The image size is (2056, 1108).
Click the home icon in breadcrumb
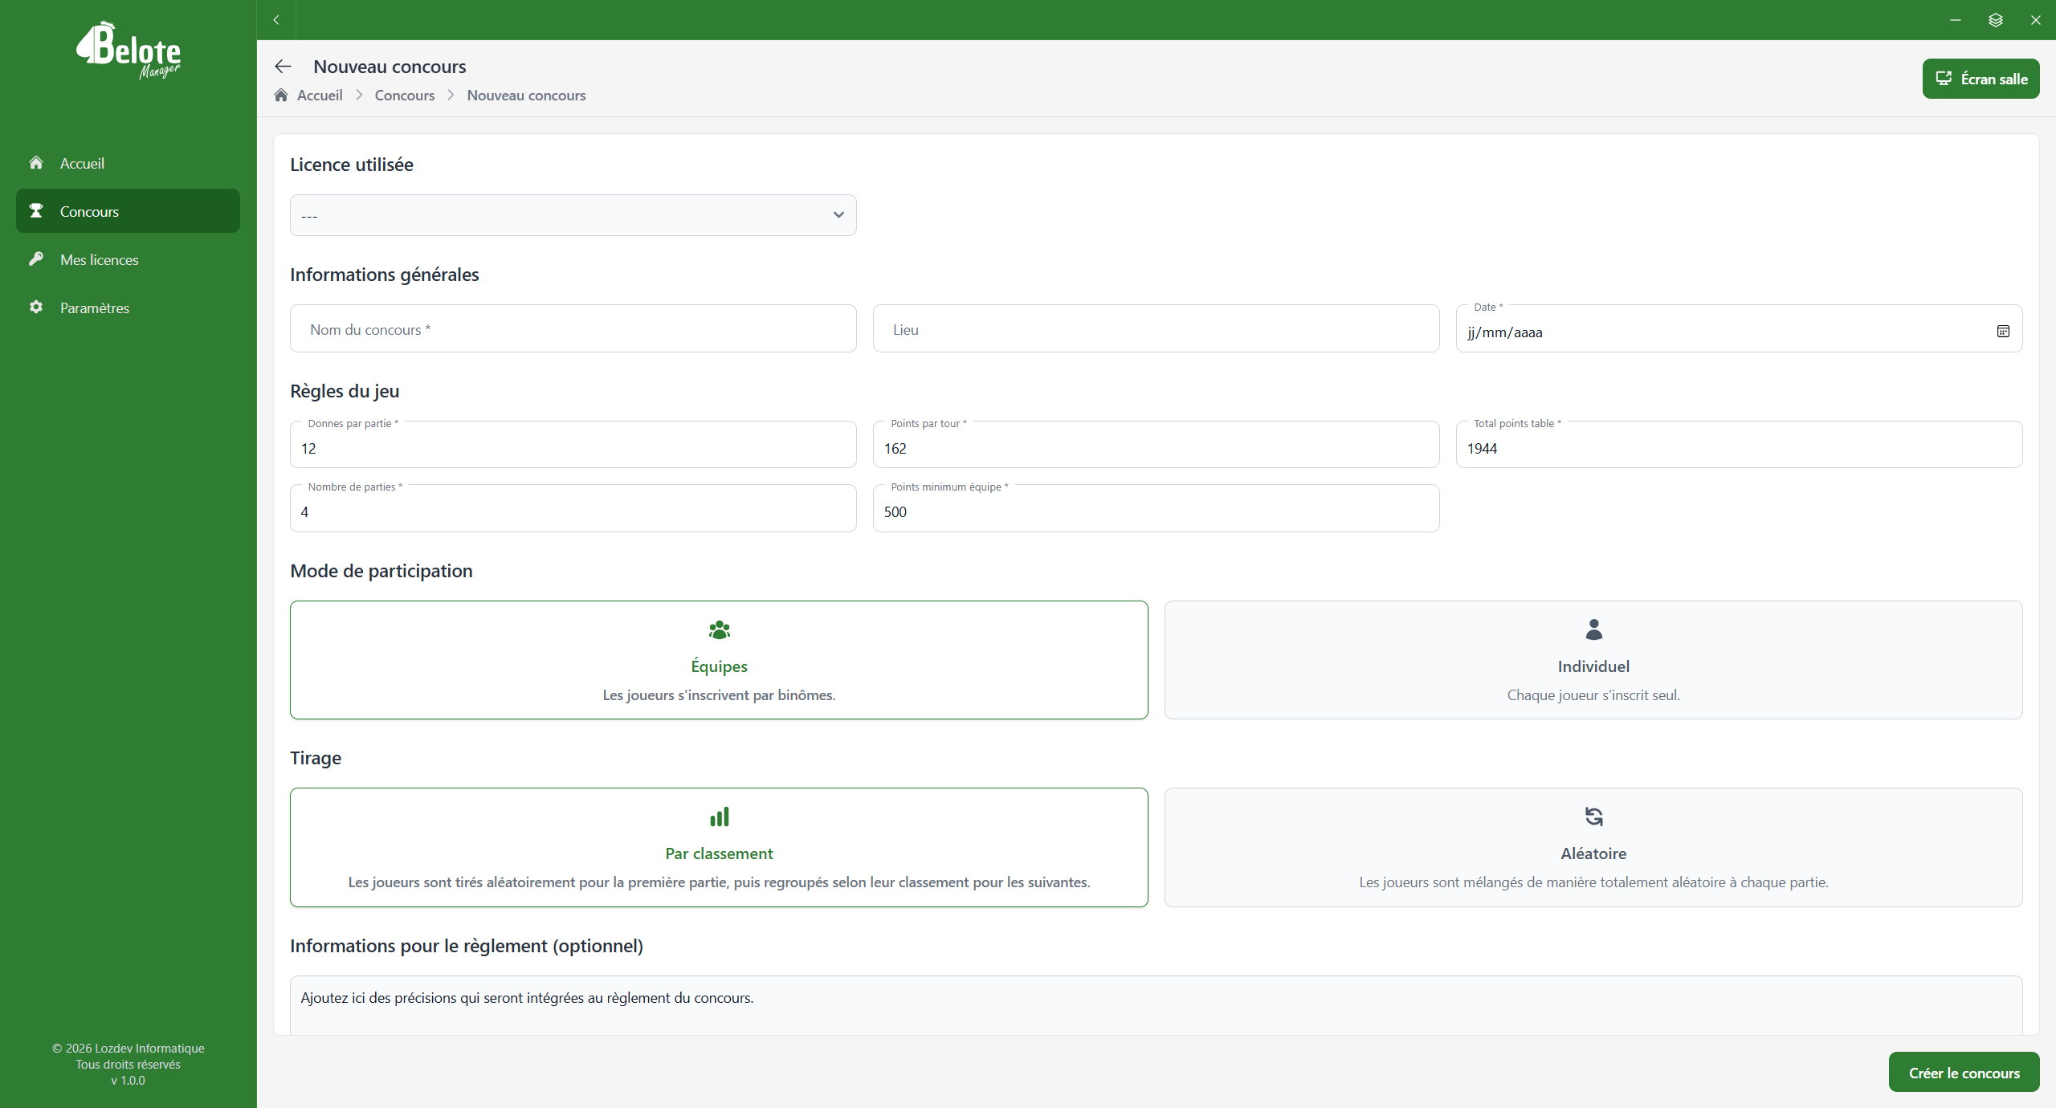(281, 96)
